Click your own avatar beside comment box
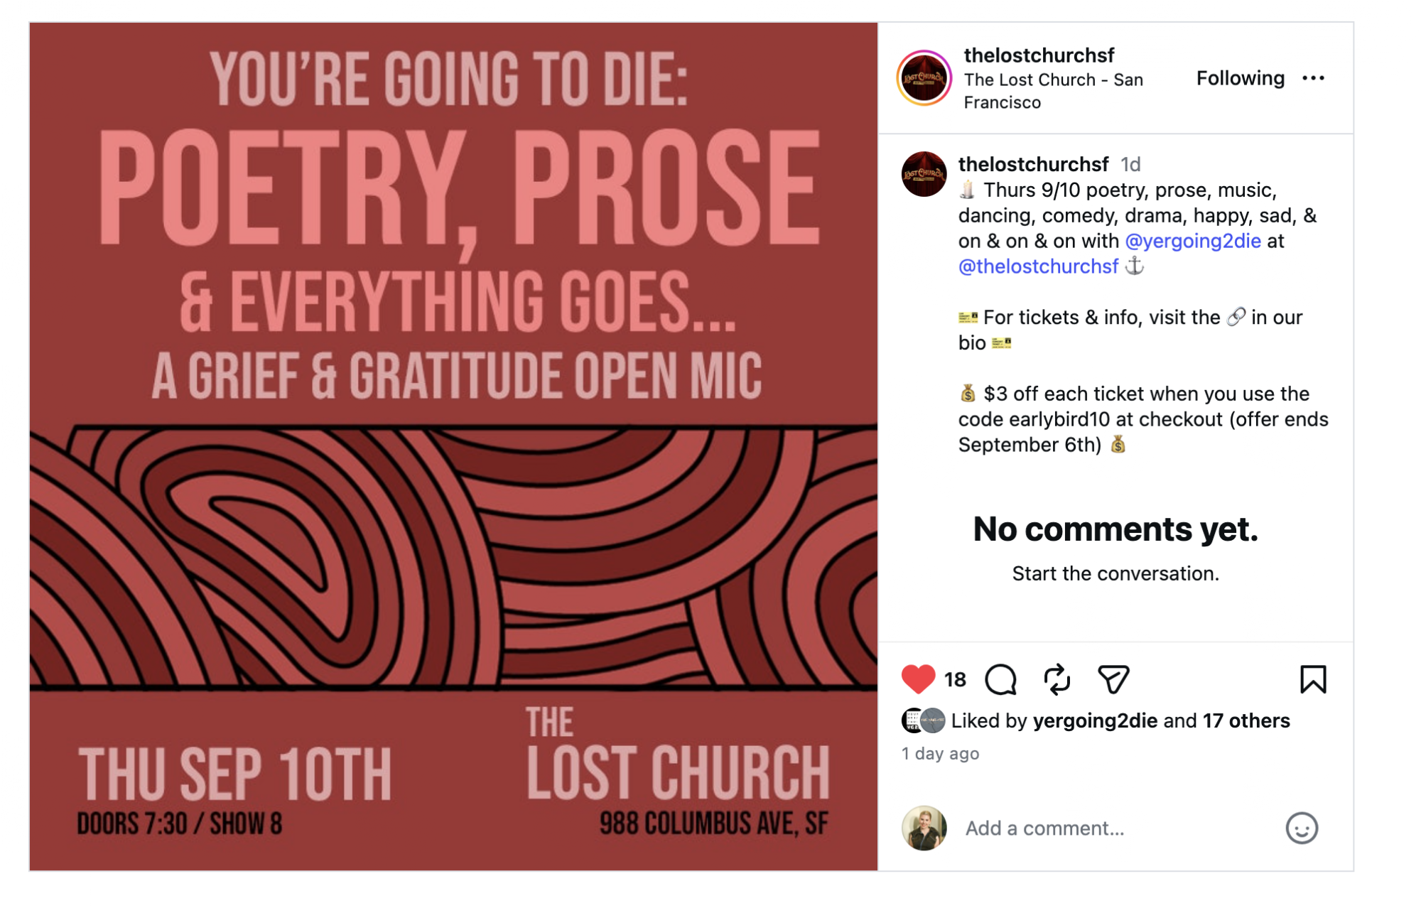The height and width of the screenshot is (913, 1421). click(x=924, y=828)
